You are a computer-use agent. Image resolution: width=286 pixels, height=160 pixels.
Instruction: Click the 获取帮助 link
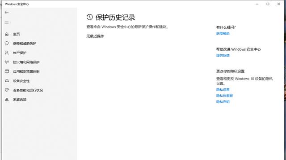click(x=223, y=34)
